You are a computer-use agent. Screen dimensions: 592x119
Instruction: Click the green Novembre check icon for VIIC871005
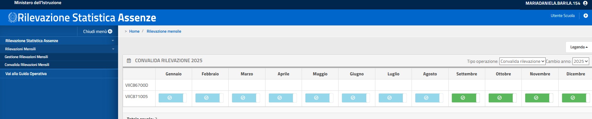click(x=536, y=98)
